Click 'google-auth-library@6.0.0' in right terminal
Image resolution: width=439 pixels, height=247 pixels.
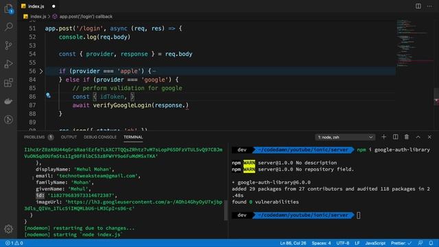point(274,183)
